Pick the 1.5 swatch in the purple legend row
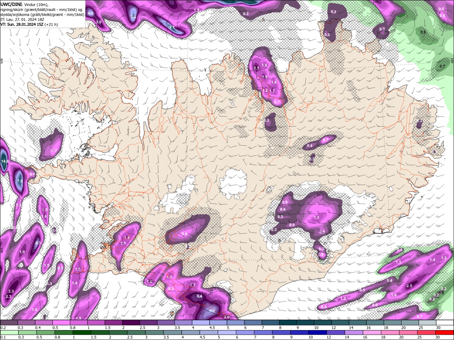This screenshot has width=454, height=340. (113, 323)
